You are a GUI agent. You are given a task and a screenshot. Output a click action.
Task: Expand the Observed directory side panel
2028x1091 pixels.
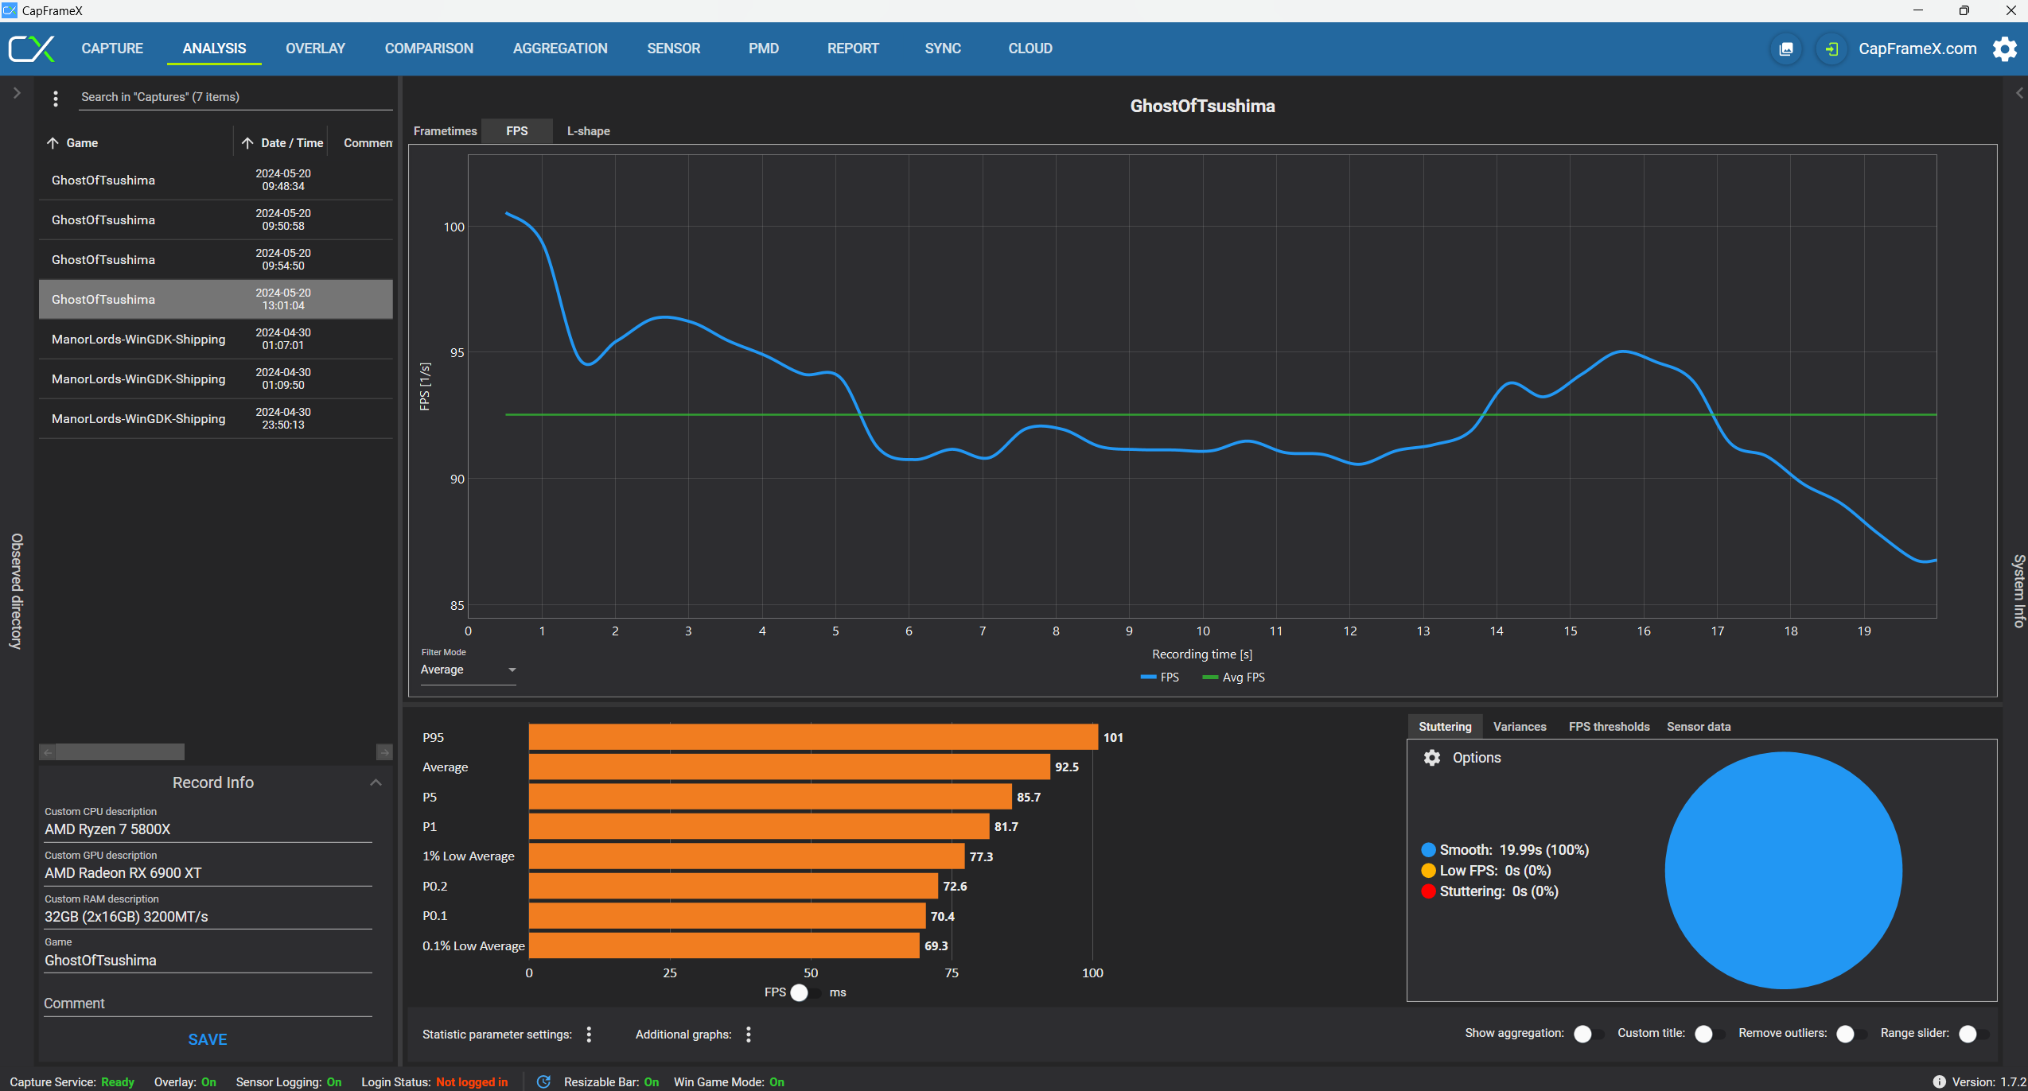pyautogui.click(x=17, y=93)
